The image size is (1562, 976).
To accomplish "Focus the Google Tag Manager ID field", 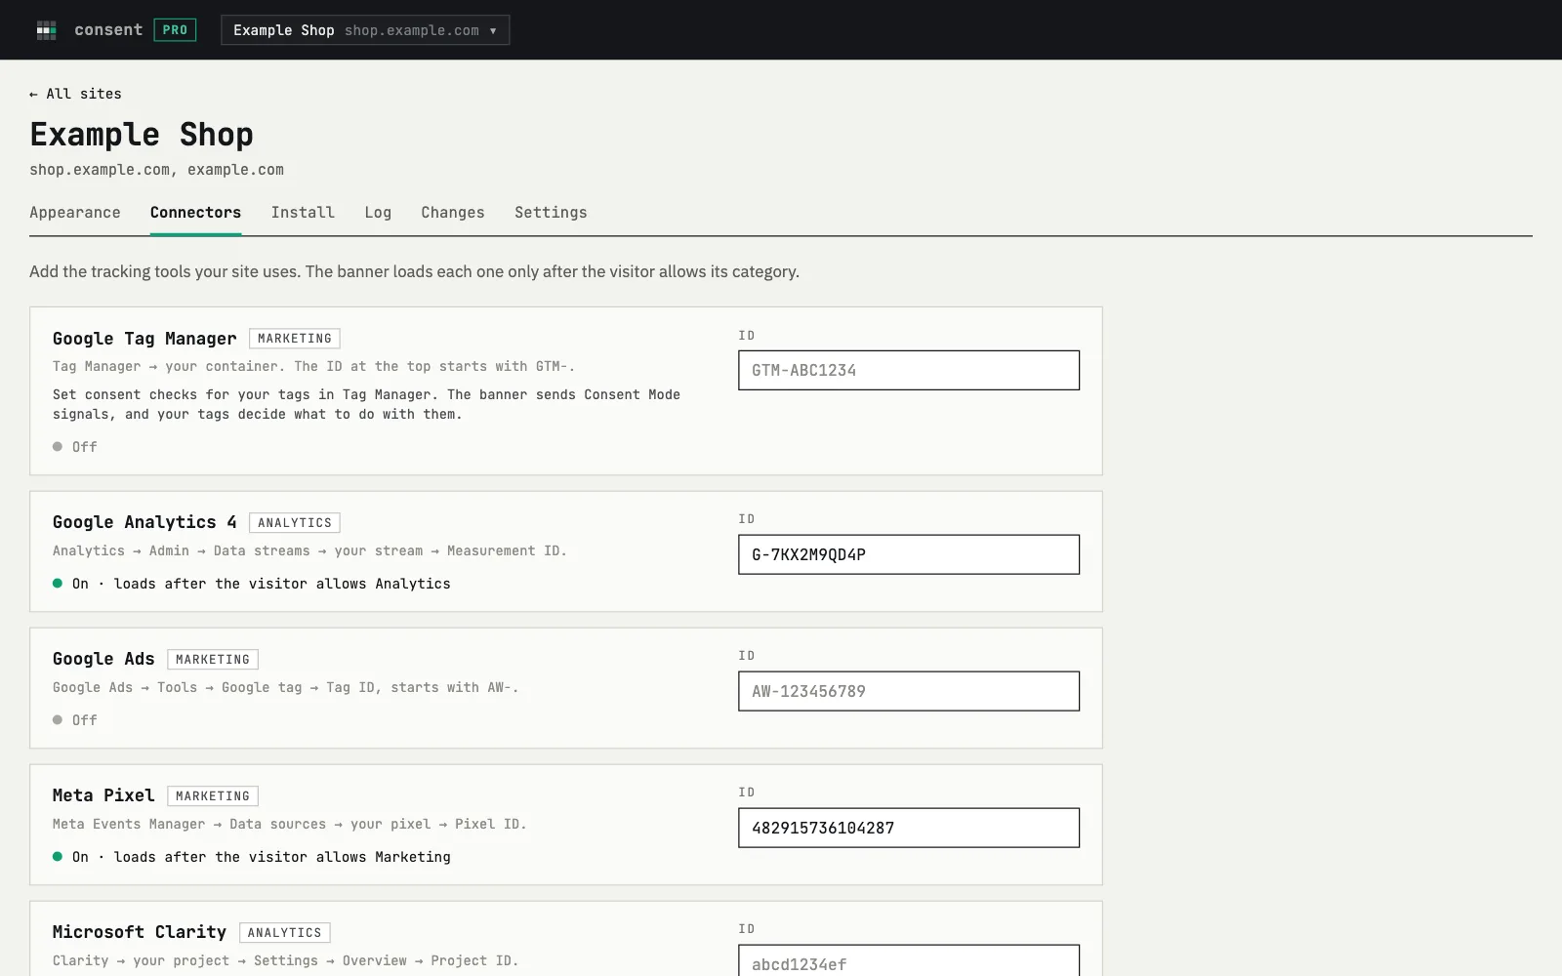I will tap(909, 371).
